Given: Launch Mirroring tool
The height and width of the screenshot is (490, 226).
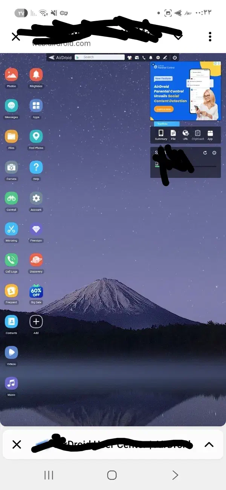Looking at the screenshot, I should [x=11, y=229].
